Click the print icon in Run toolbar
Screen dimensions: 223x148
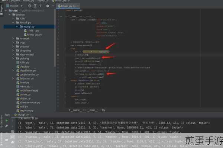(x=13, y=142)
